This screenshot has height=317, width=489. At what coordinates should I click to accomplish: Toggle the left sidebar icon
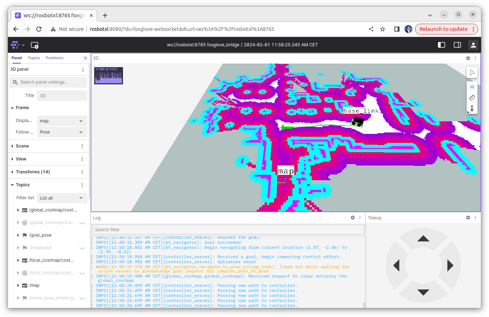coord(442,45)
